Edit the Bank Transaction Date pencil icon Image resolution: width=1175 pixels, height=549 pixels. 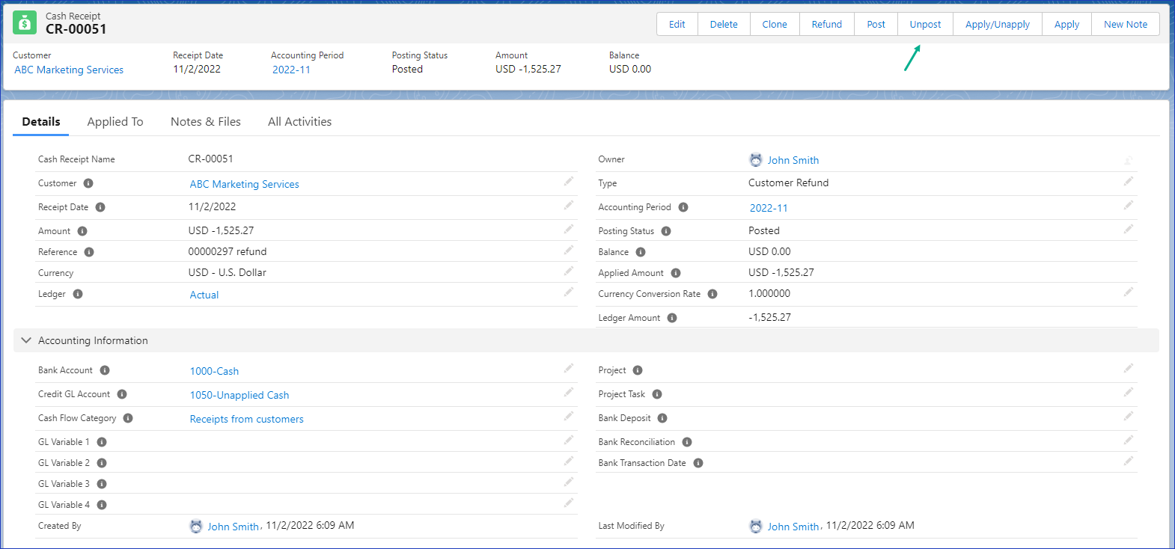(x=1129, y=461)
